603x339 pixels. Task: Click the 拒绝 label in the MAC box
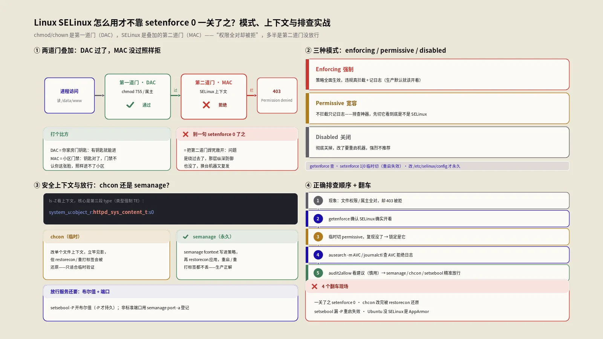point(223,105)
